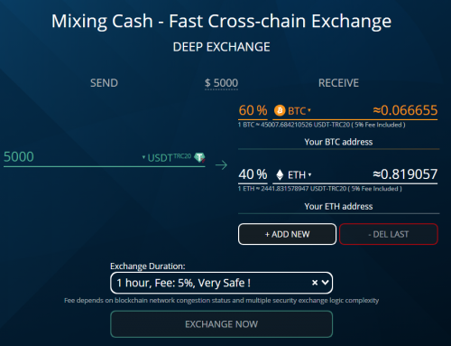Clear the Exchange Duration selection with X
The height and width of the screenshot is (346, 451).
point(315,283)
